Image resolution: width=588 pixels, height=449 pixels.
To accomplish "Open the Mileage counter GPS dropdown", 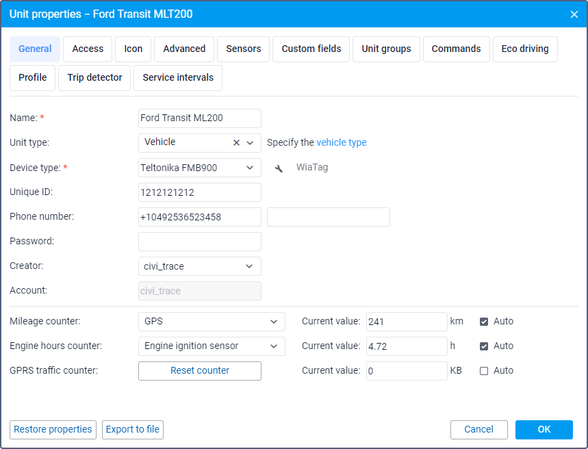I will [274, 322].
